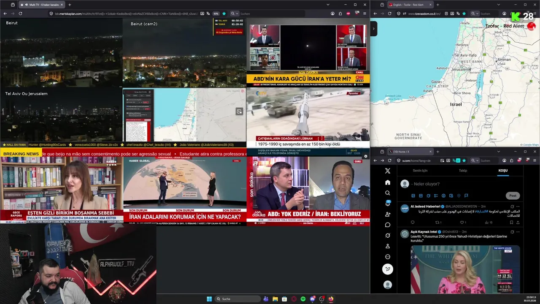Image resolution: width=540 pixels, height=304 pixels.
Task: Share the Al Jadeed Haberleri post
Action: click(x=518, y=223)
